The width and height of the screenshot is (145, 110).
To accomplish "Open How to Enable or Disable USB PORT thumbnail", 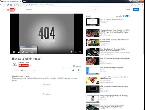I will click(x=93, y=22).
